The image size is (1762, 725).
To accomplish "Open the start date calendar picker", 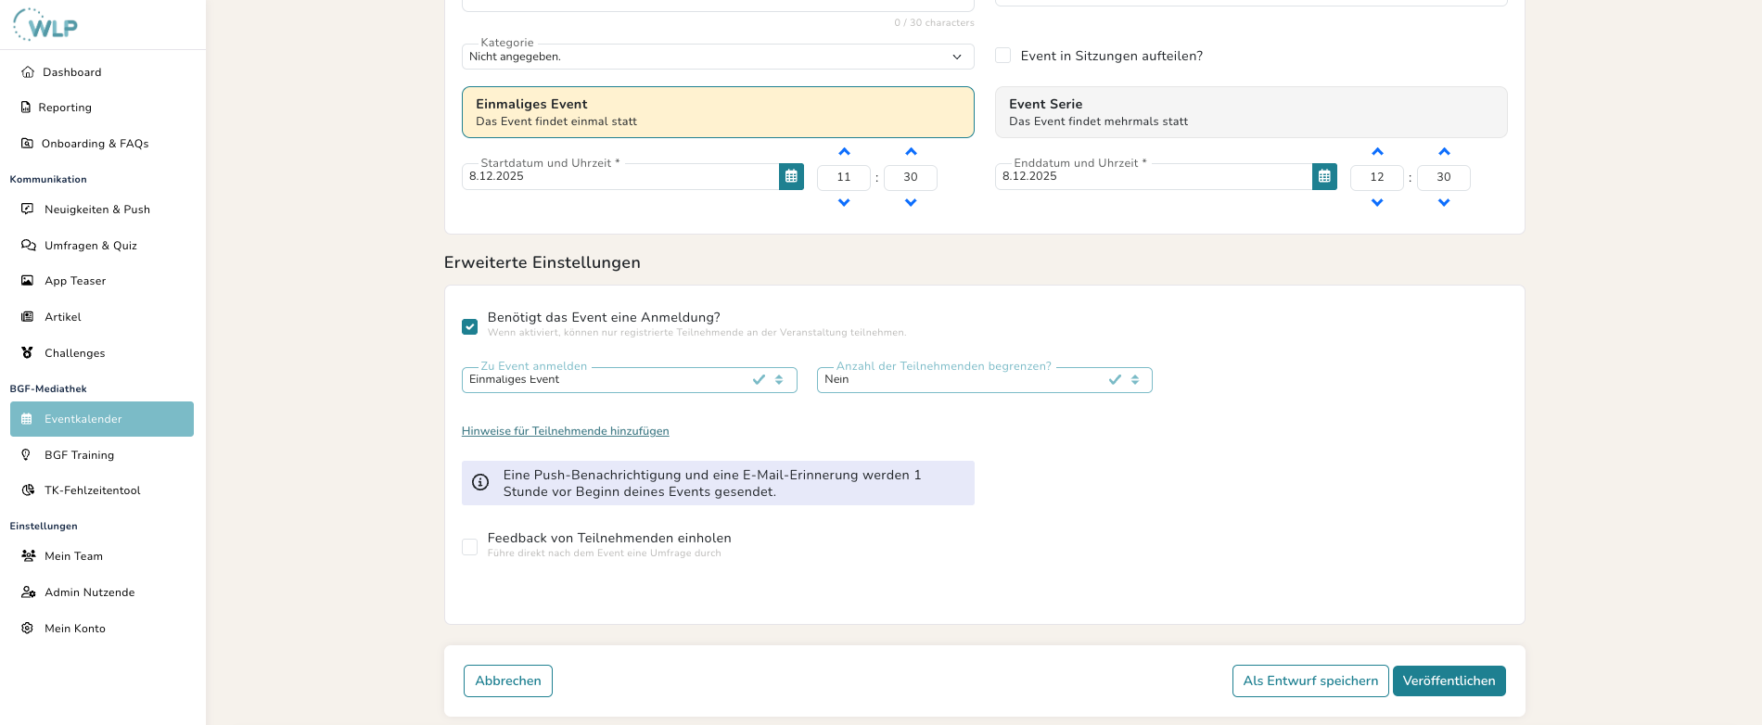I will coord(791,176).
